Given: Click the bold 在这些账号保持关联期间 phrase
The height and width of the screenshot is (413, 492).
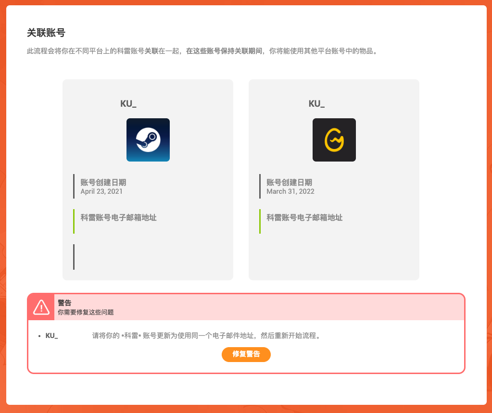Looking at the screenshot, I should [x=224, y=51].
